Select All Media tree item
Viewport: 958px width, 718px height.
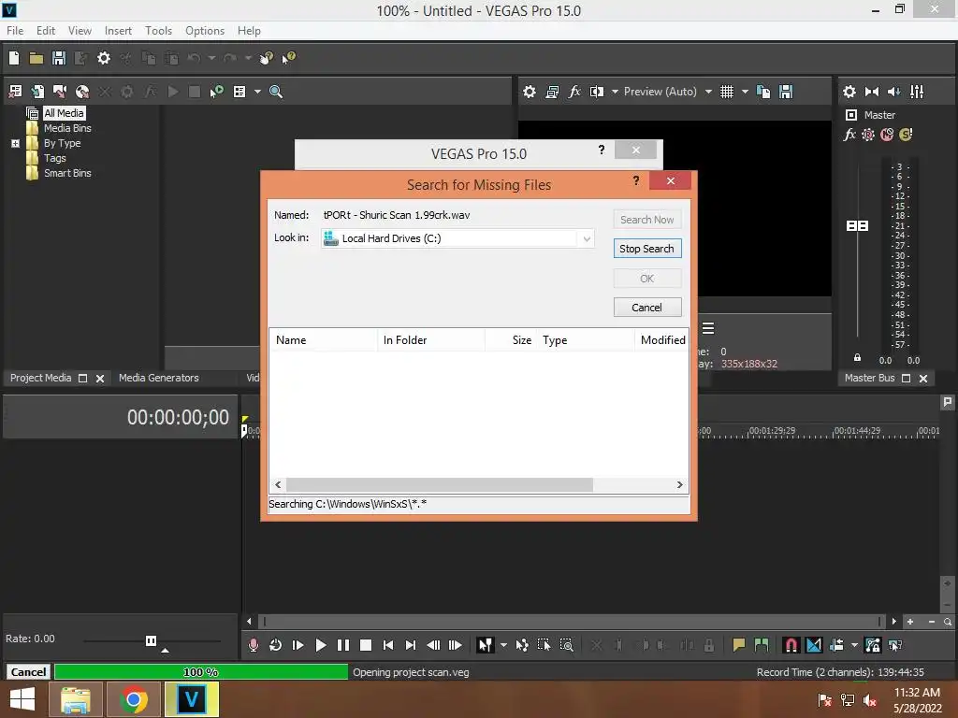64,113
